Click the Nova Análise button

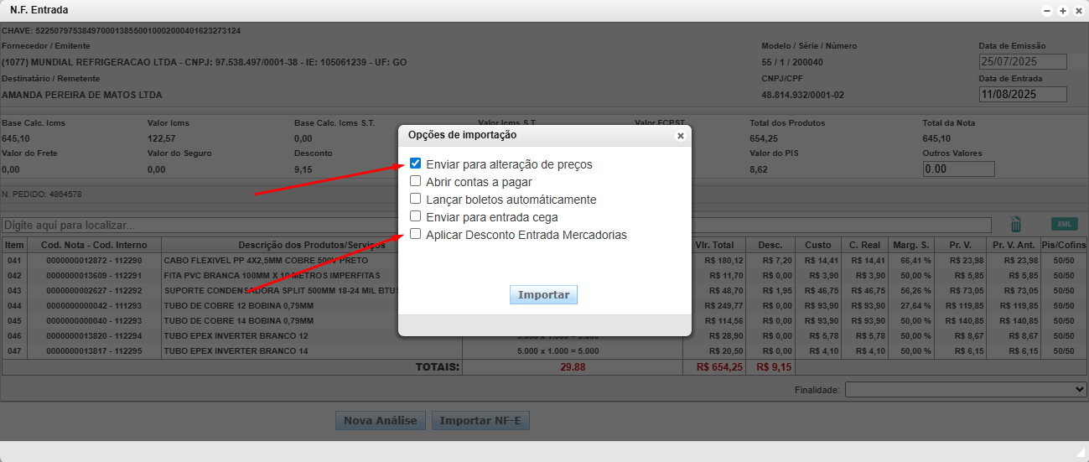coord(381,421)
